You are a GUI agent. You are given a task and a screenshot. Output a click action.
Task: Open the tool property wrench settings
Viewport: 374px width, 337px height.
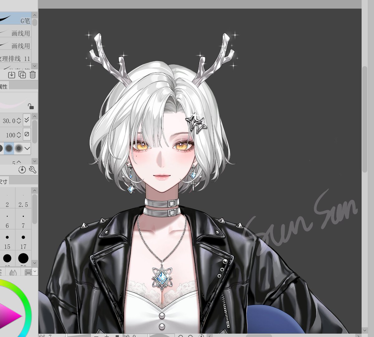[x=32, y=170]
